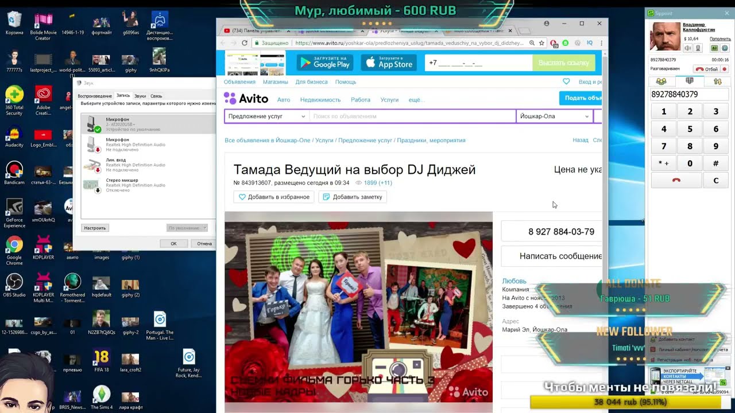Click App Store download badge
The image size is (735, 413).
click(x=389, y=63)
